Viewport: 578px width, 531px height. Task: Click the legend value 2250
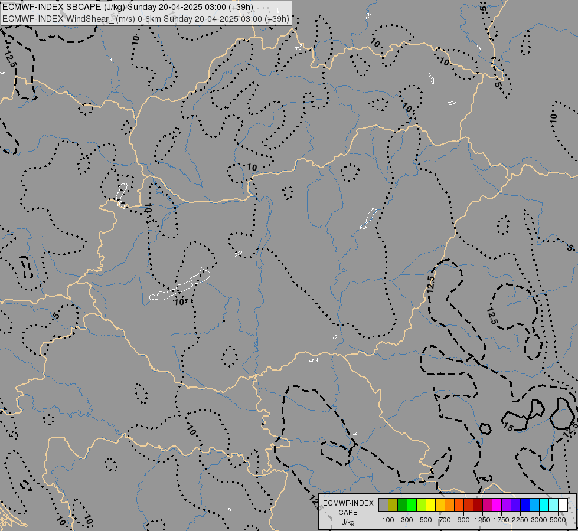[x=520, y=520]
